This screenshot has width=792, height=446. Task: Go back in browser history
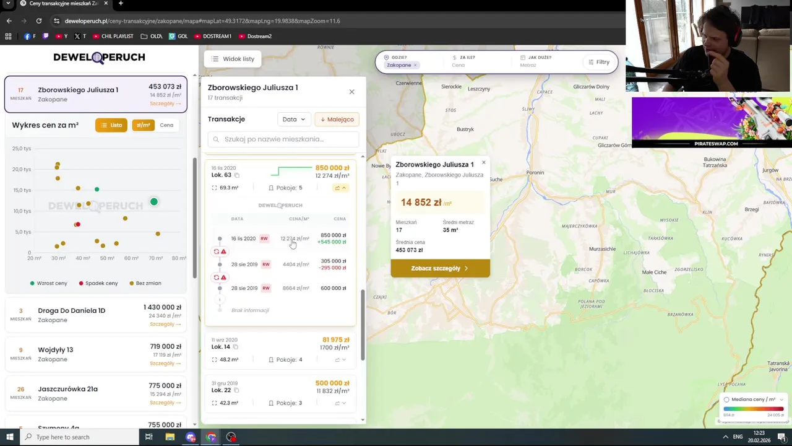tap(9, 21)
